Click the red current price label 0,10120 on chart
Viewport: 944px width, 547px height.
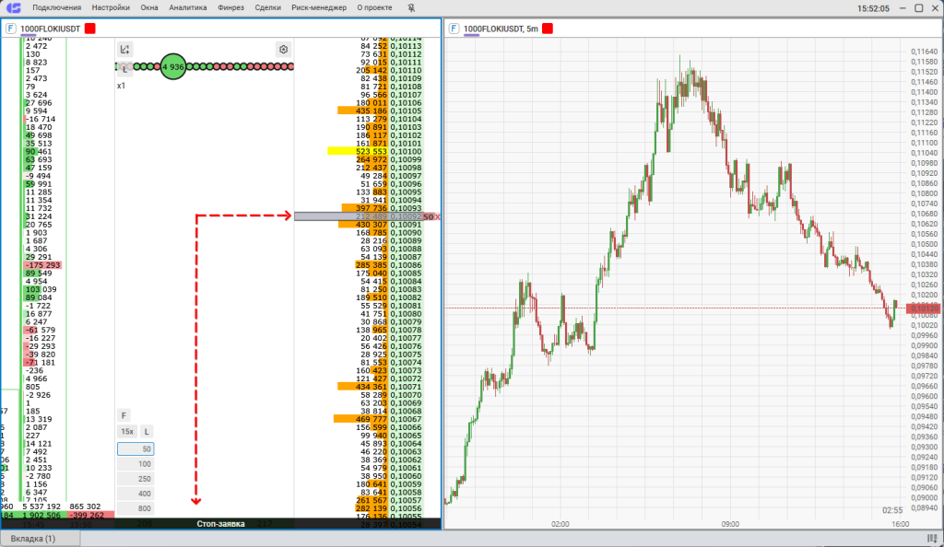click(x=924, y=308)
